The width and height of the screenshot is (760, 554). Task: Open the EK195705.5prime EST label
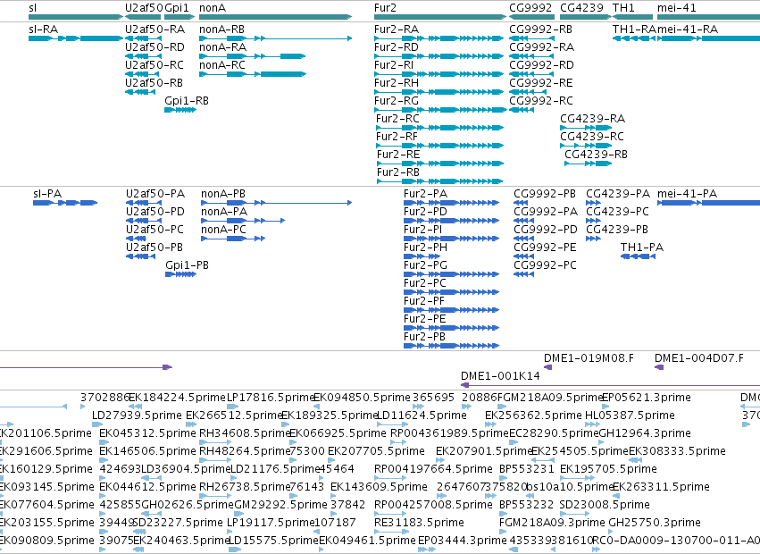point(608,469)
